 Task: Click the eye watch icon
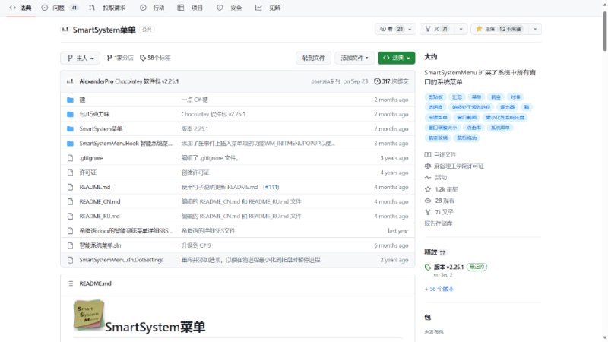(x=384, y=29)
